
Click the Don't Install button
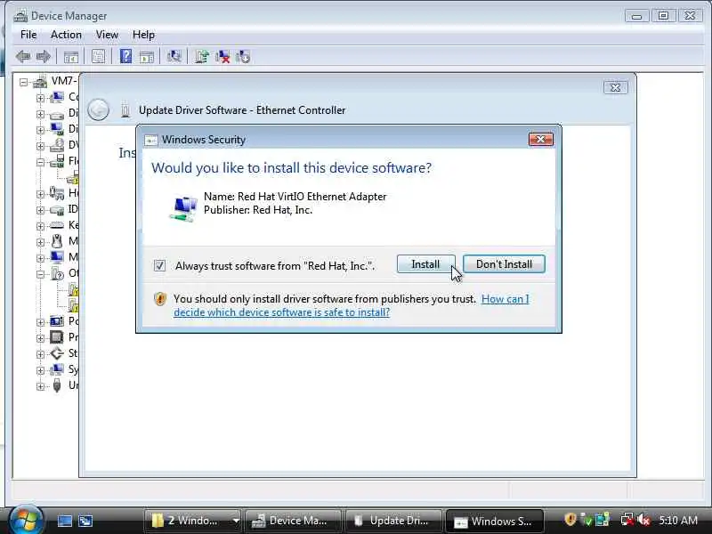coord(504,263)
